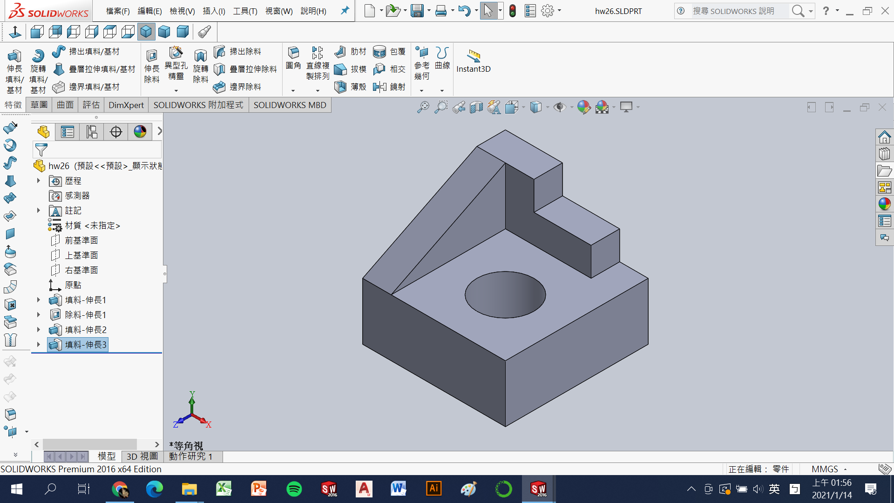Open the Reference Geometry (參考幾何) dropdown arrow
The width and height of the screenshot is (894, 503).
tap(421, 91)
